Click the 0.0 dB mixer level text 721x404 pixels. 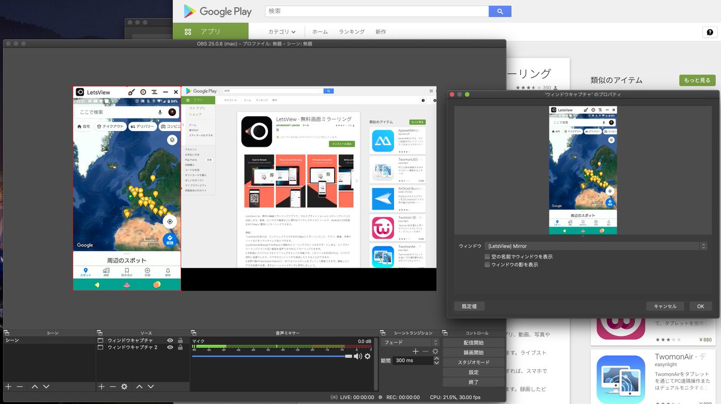coord(365,341)
